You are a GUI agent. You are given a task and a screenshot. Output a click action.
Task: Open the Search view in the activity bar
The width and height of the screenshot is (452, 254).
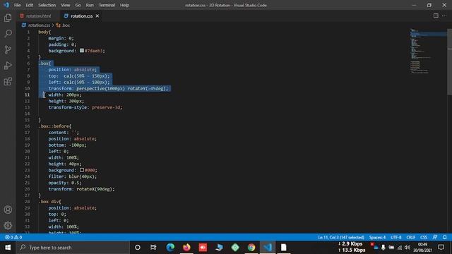coord(8,34)
